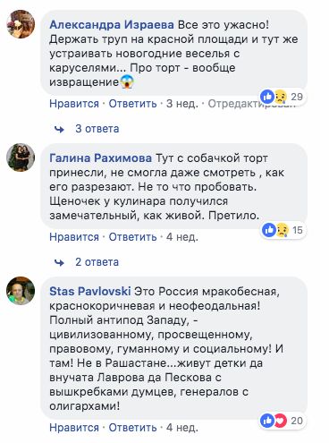This screenshot has width=329, height=443.
Task: Open Александра Израева's profile name link
Action: tap(112, 25)
